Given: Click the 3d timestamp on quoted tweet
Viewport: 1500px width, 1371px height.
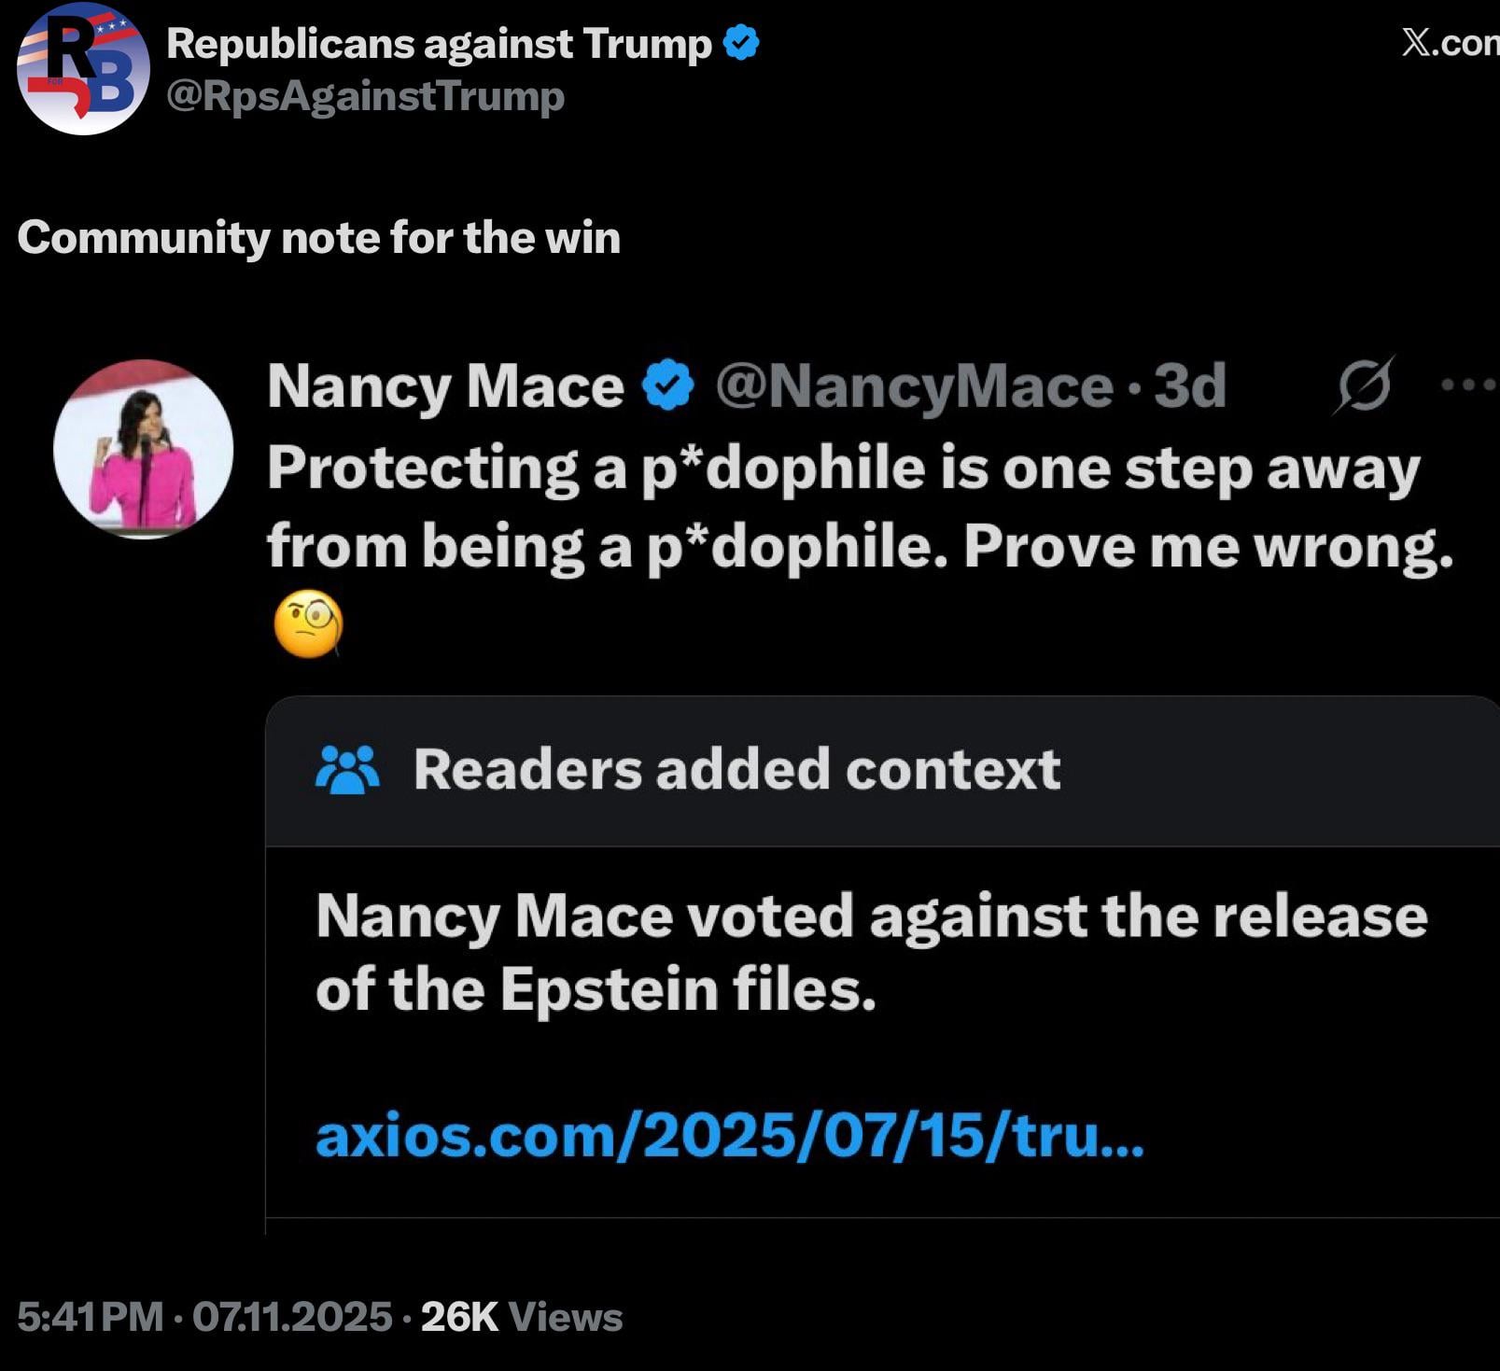Looking at the screenshot, I should pos(1189,385).
